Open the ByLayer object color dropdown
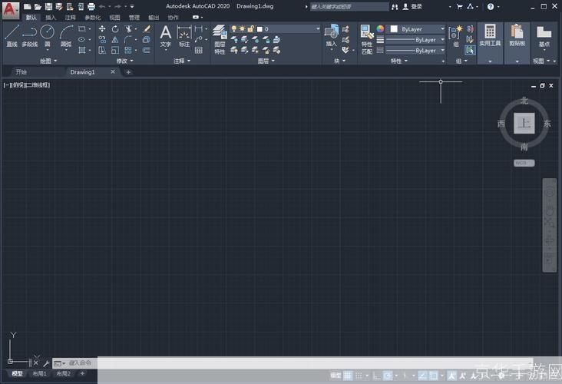The width and height of the screenshot is (562, 384). point(417,29)
